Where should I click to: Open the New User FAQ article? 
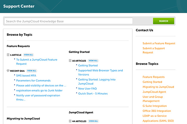point(87,89)
